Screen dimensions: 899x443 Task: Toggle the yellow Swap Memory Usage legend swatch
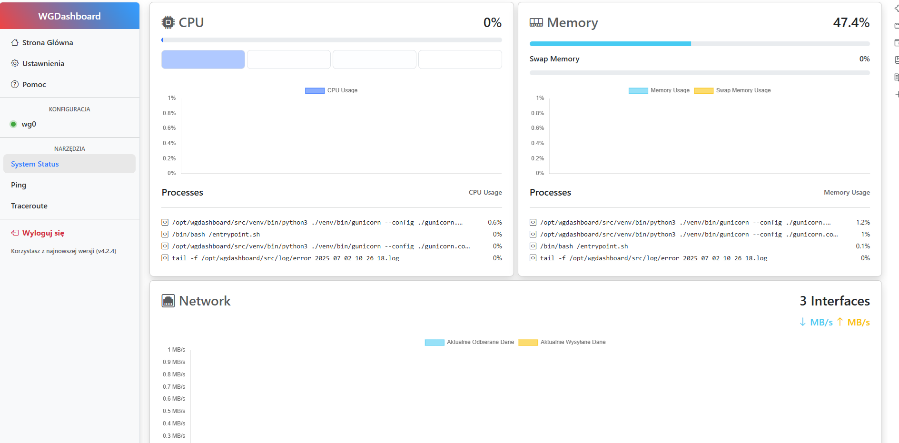tap(703, 90)
